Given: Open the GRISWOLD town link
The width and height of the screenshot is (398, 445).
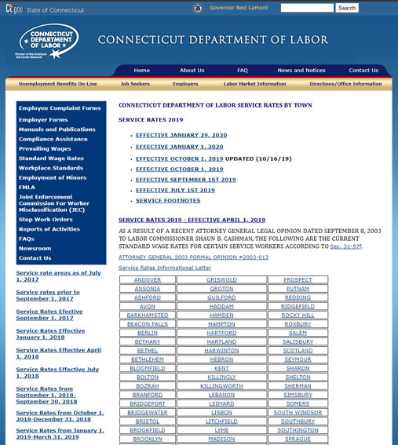Looking at the screenshot, I should click(x=221, y=280).
